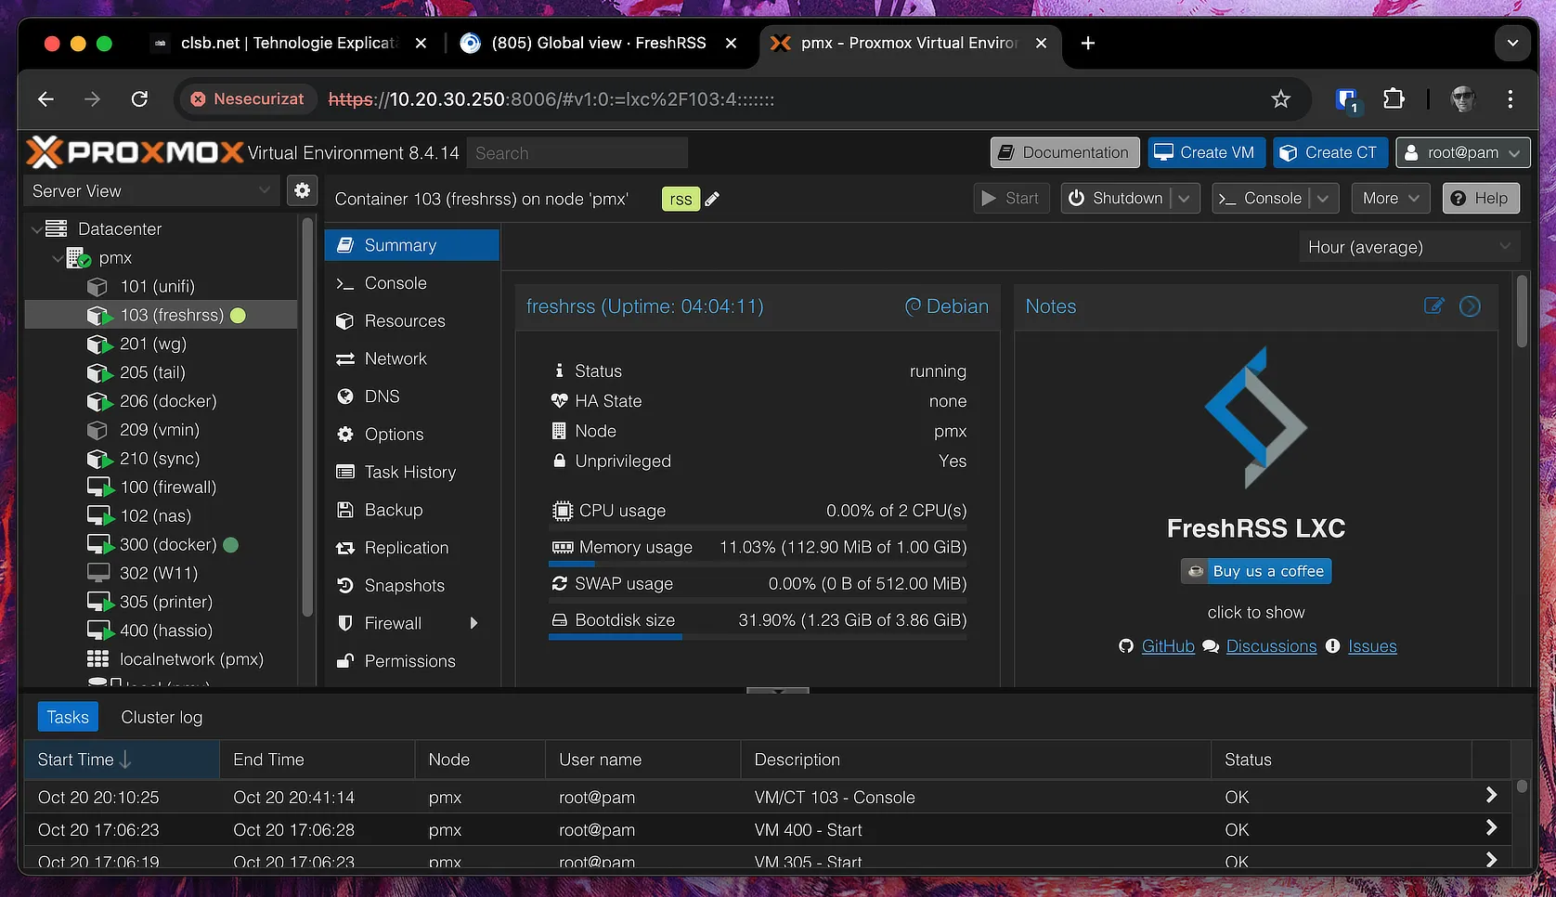
Task: Open the Snapshots section
Action: [404, 586]
